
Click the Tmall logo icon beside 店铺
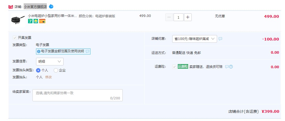coord(11,7)
